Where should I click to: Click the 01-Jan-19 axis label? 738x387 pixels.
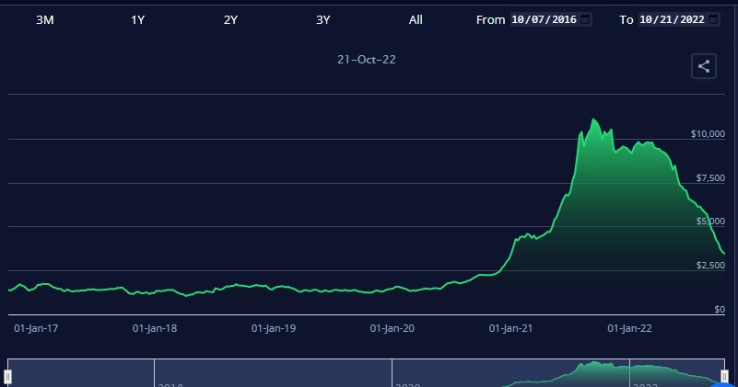(x=274, y=328)
